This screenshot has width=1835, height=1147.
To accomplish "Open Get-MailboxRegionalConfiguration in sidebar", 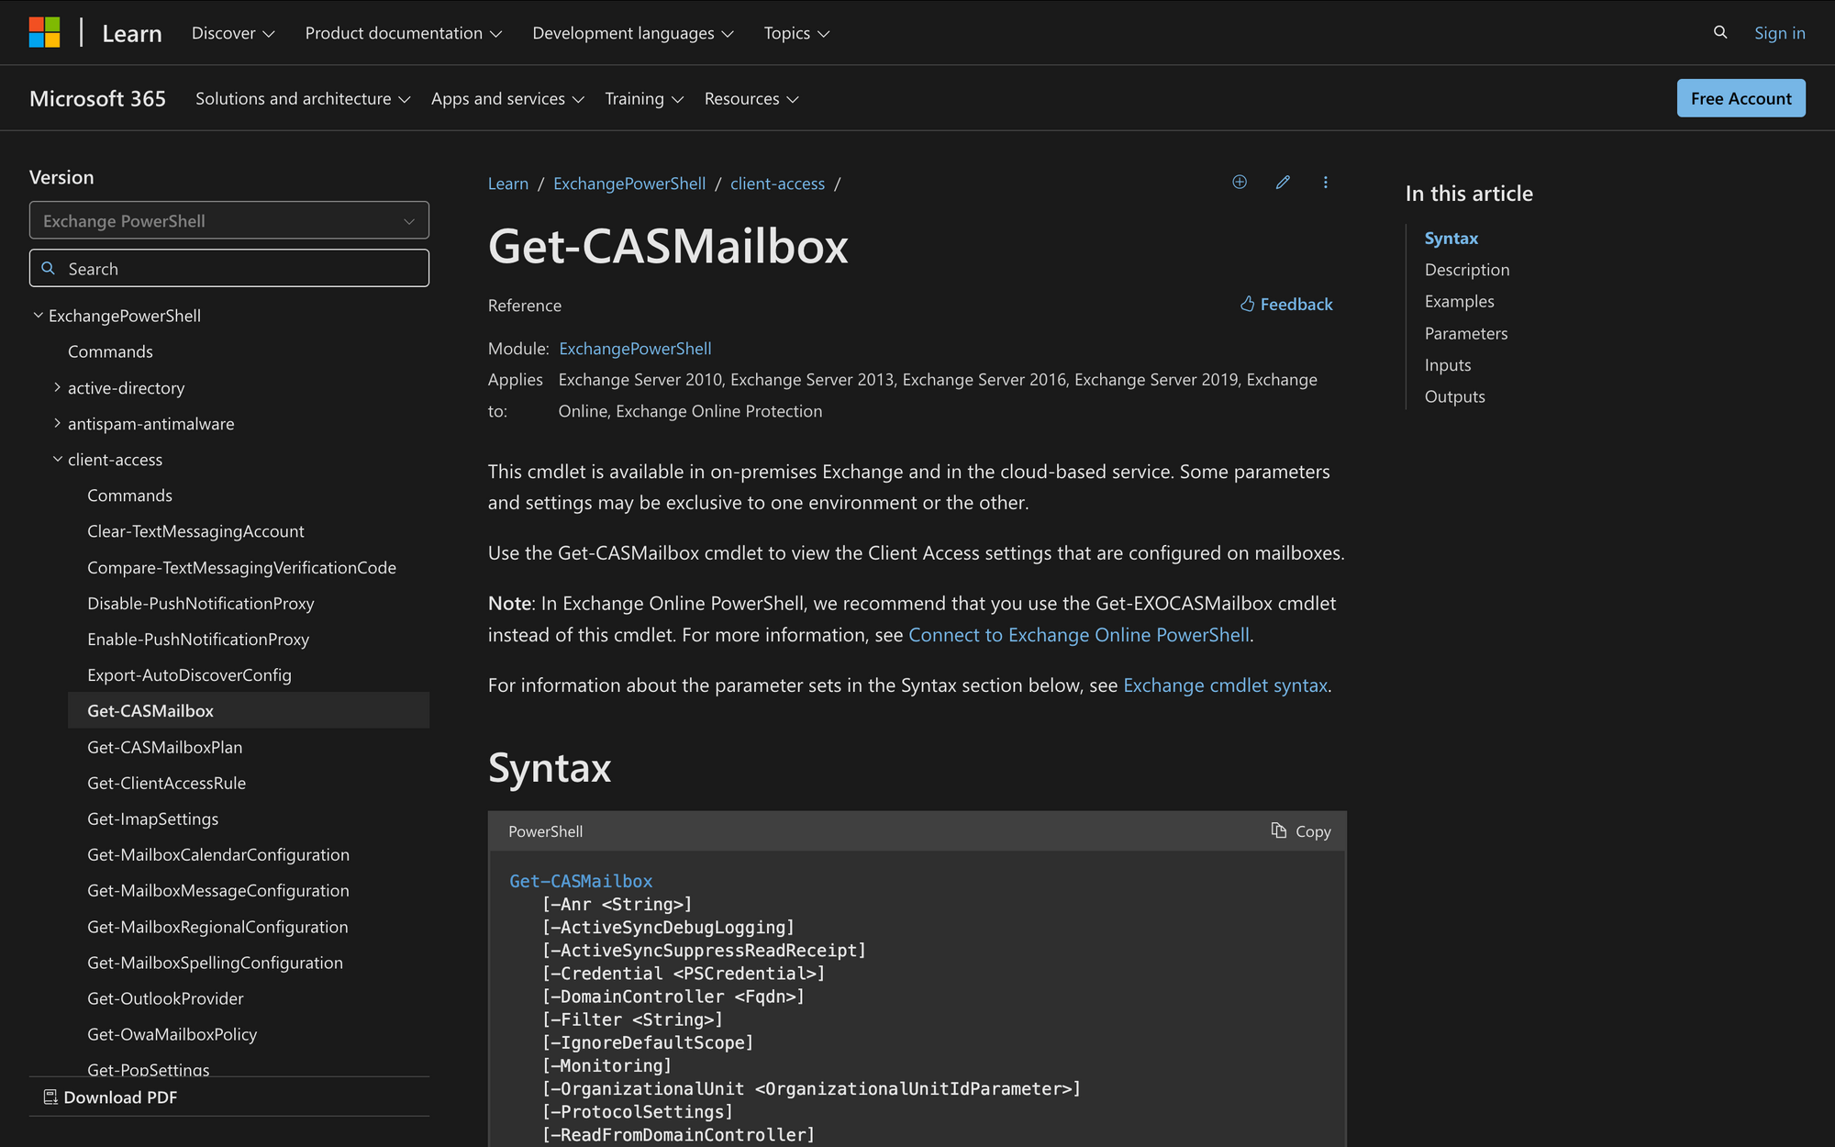I will coord(217,927).
